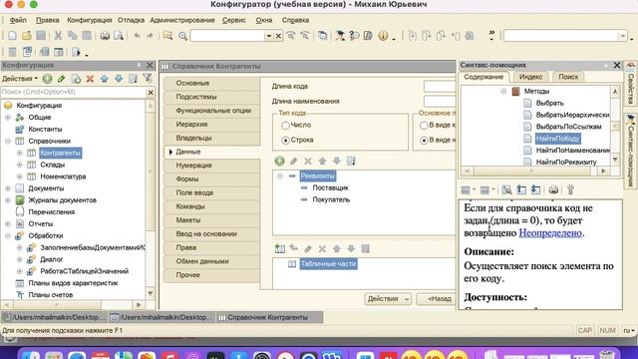Click the <Назад button
The height and width of the screenshot is (359, 638).
(x=437, y=299)
